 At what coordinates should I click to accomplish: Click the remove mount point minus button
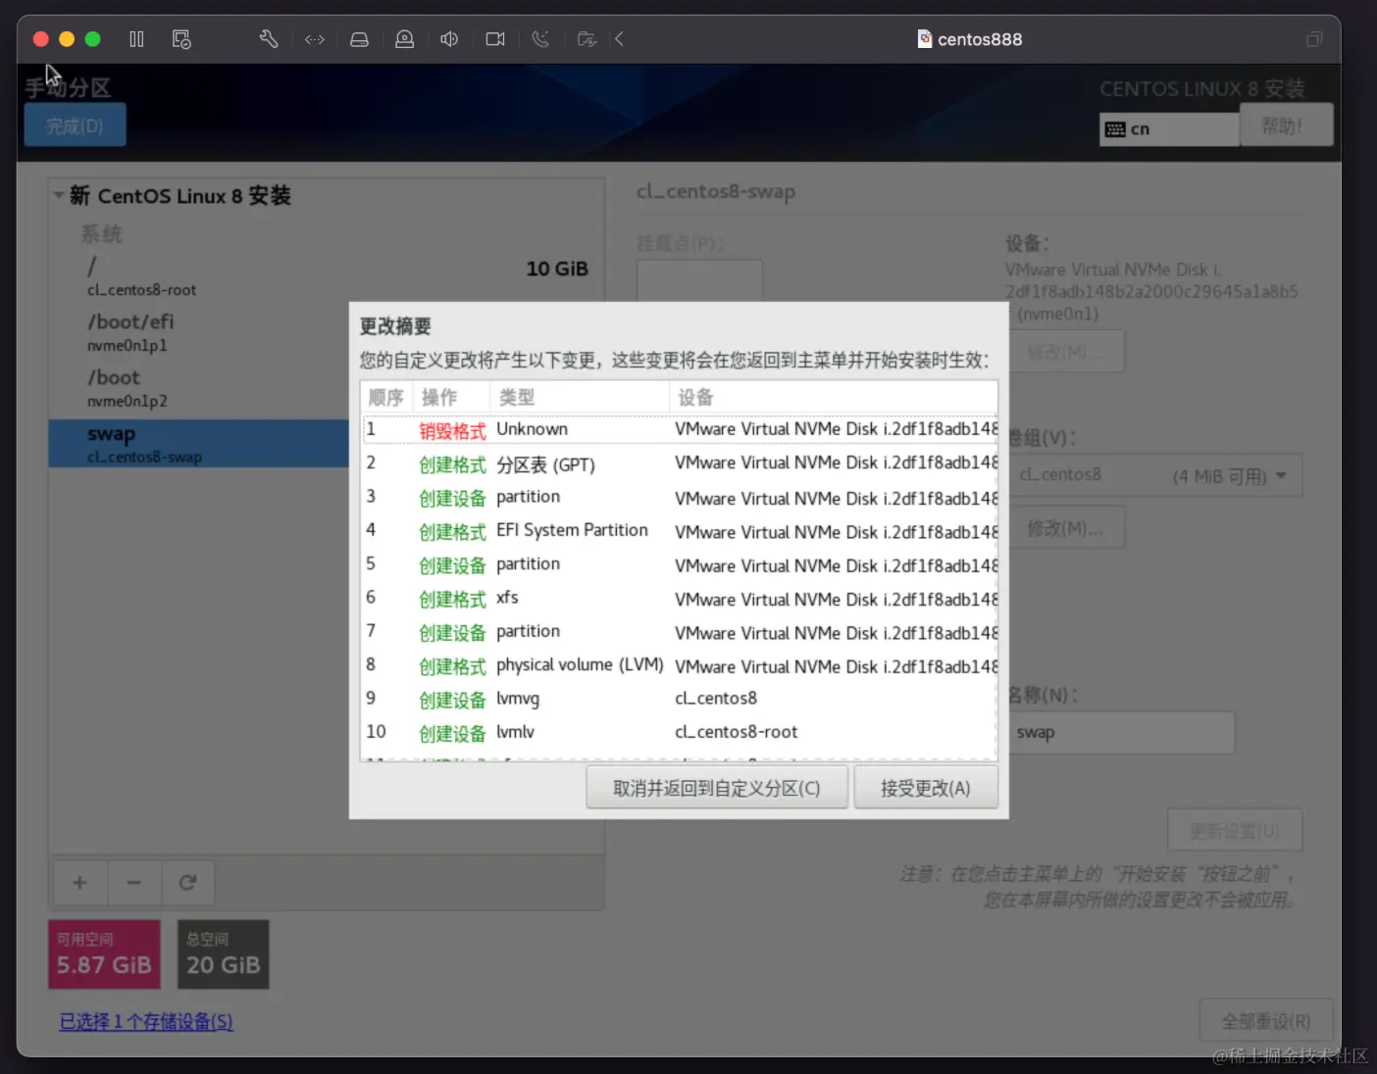[134, 882]
